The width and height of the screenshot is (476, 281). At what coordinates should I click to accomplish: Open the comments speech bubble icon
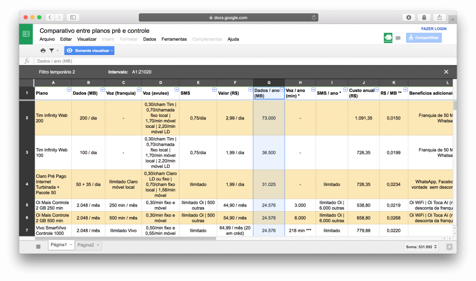398,38
